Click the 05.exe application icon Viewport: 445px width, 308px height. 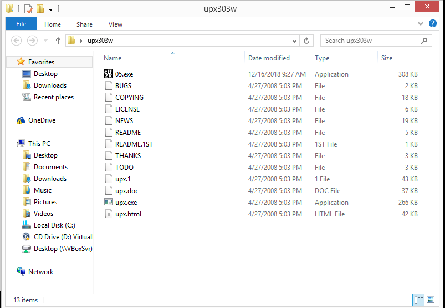pyautogui.click(x=109, y=74)
